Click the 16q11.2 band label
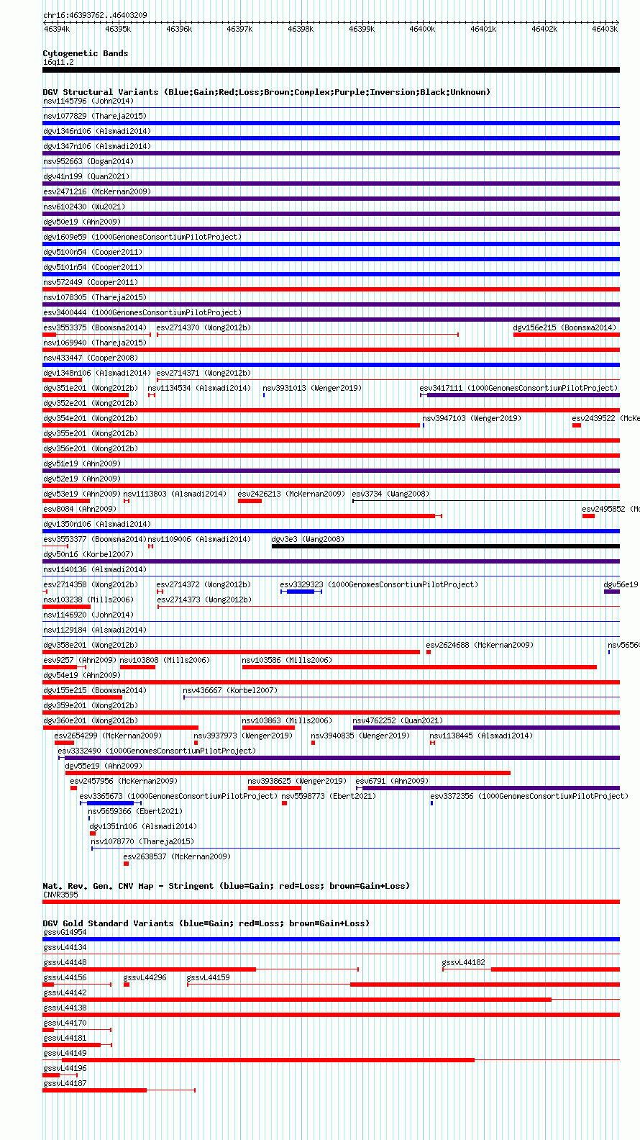The height and width of the screenshot is (1140, 640). [x=58, y=62]
